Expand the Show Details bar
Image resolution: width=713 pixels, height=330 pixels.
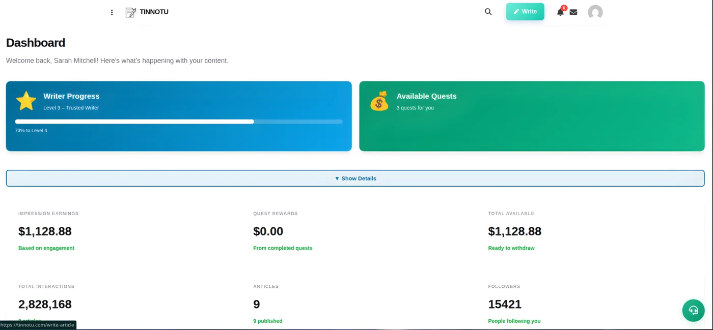tap(355, 178)
